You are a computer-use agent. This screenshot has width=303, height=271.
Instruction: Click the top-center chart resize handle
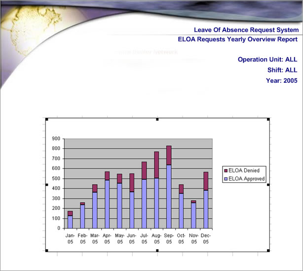(157, 119)
